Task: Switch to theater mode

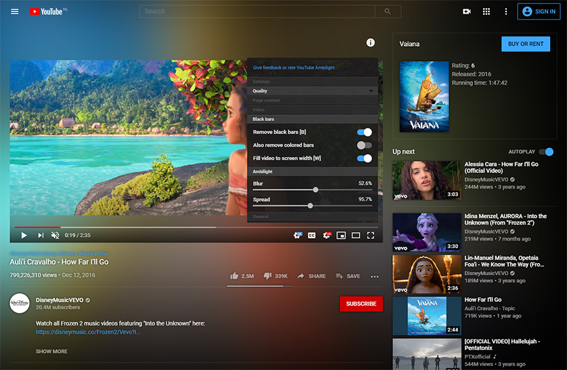Action: pos(356,235)
